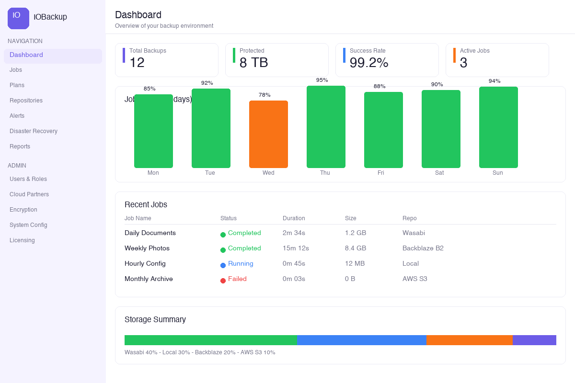Click the Running status text
The image size is (575, 383).
click(241, 264)
